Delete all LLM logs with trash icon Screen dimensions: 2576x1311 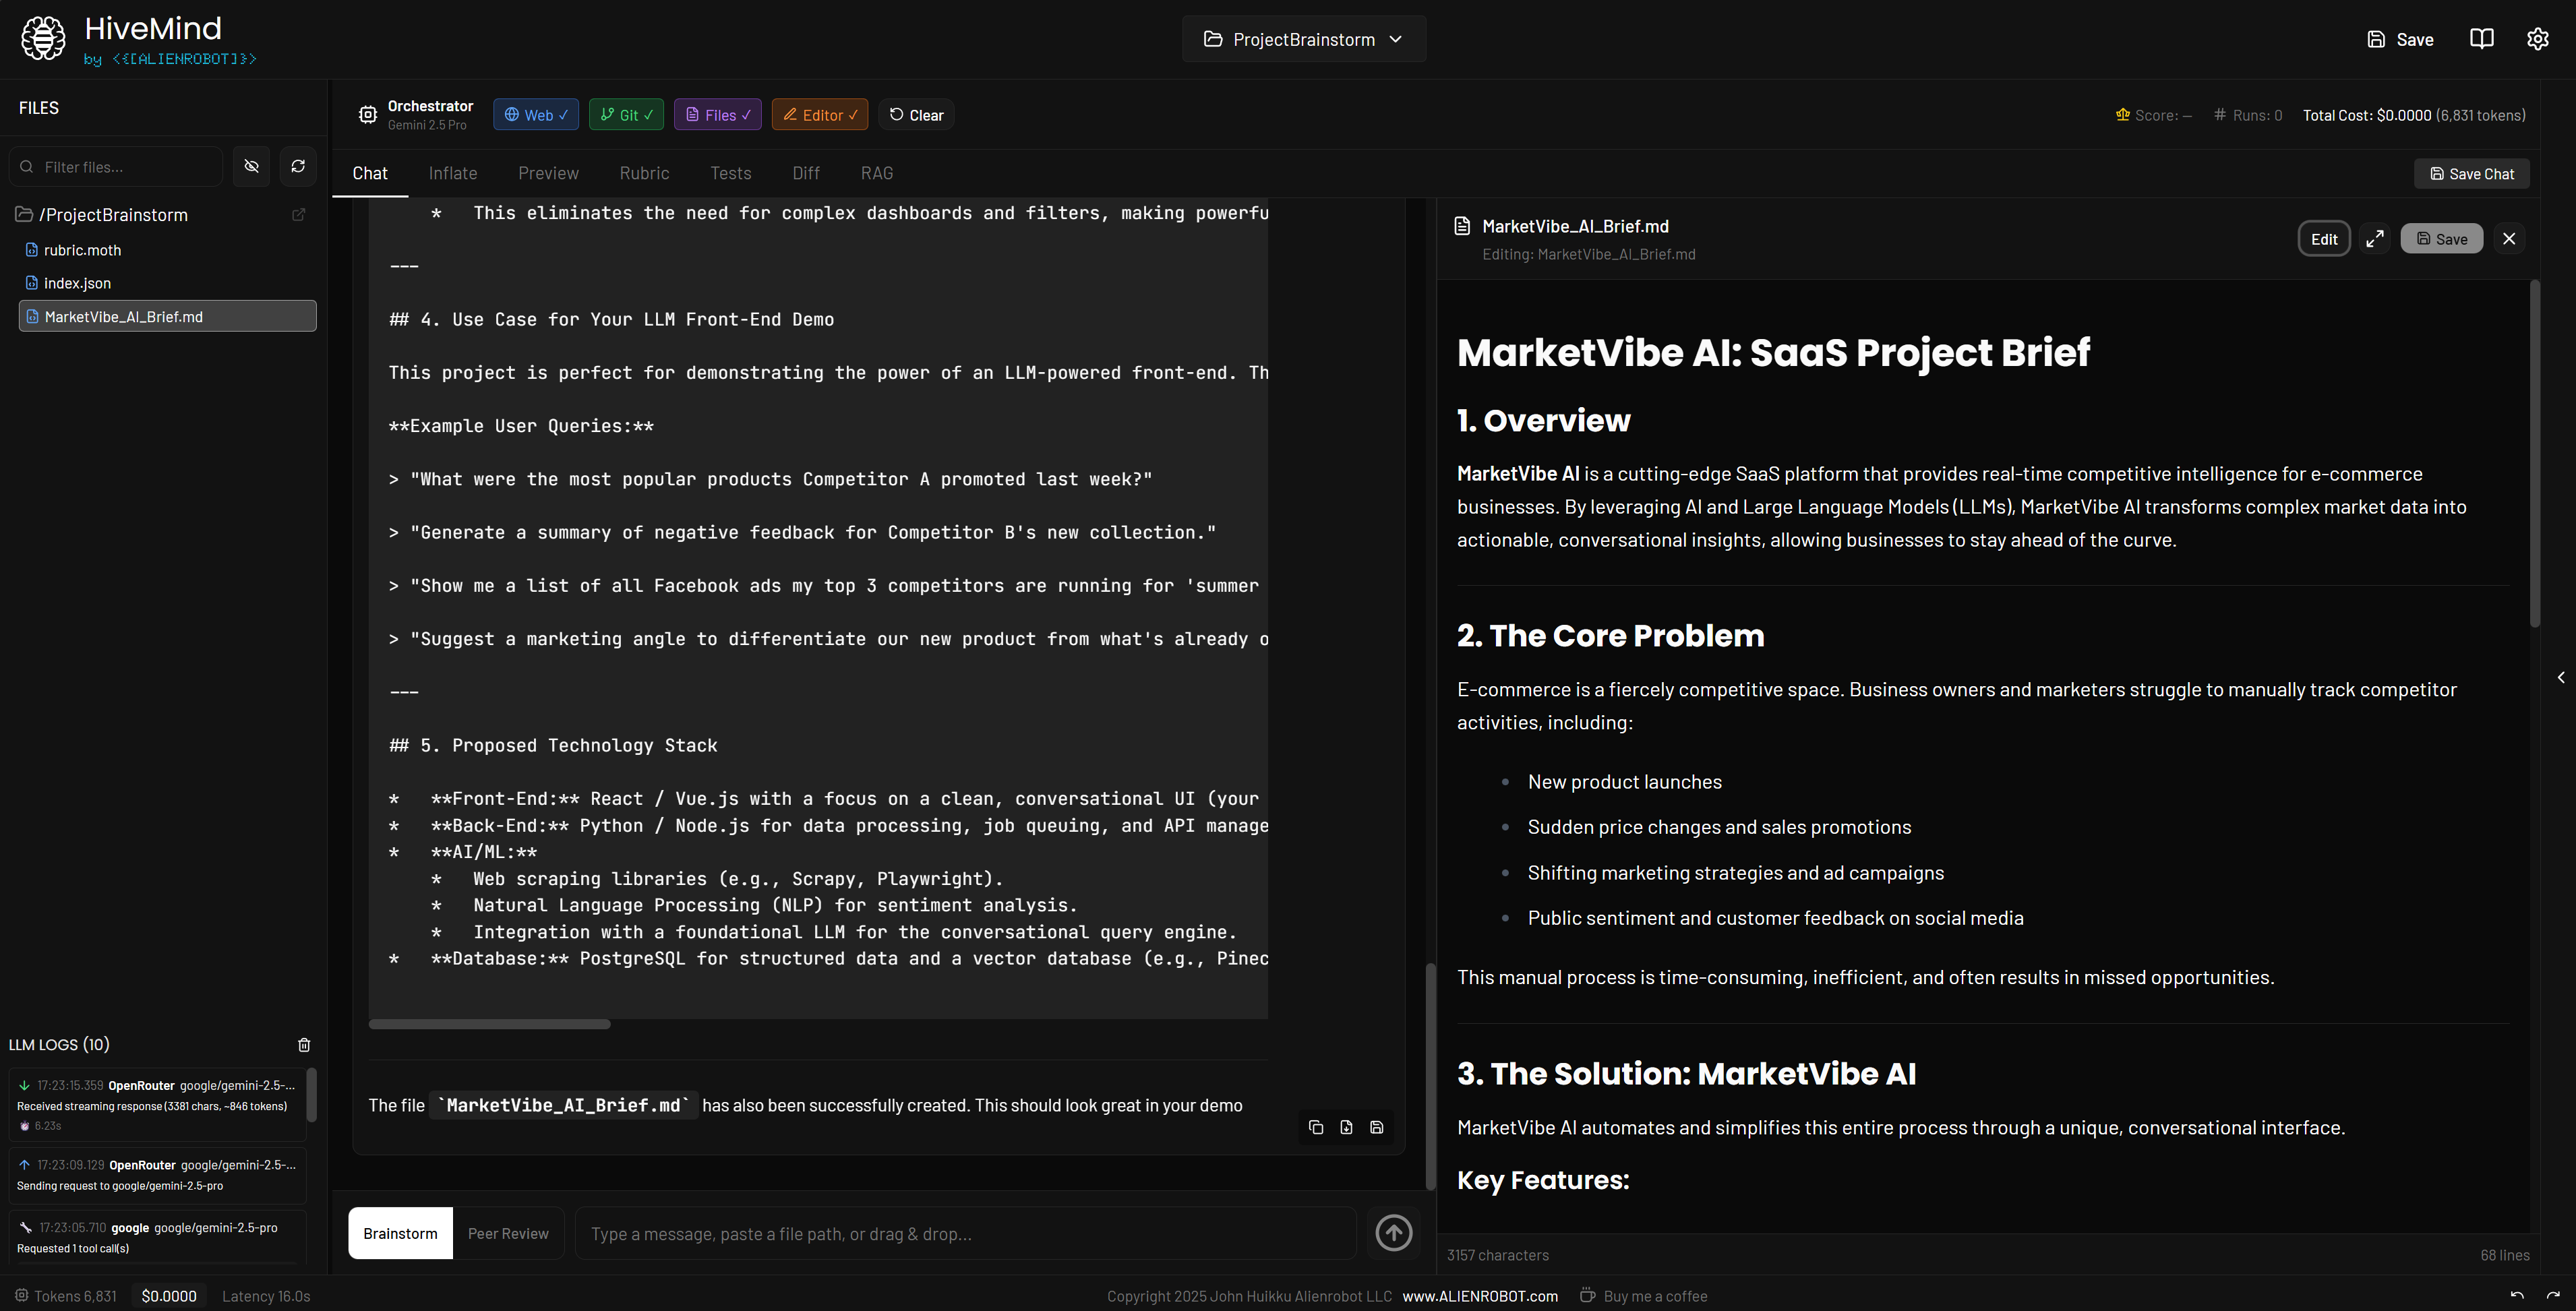click(304, 1044)
